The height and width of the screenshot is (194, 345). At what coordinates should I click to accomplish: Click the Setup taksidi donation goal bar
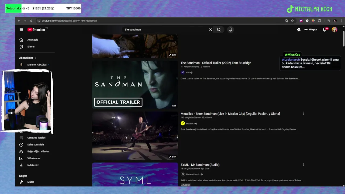43,8
